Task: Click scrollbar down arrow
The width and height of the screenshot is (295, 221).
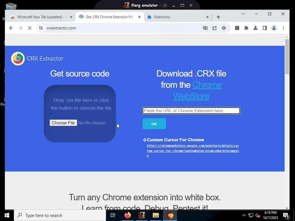Action: pos(287,208)
